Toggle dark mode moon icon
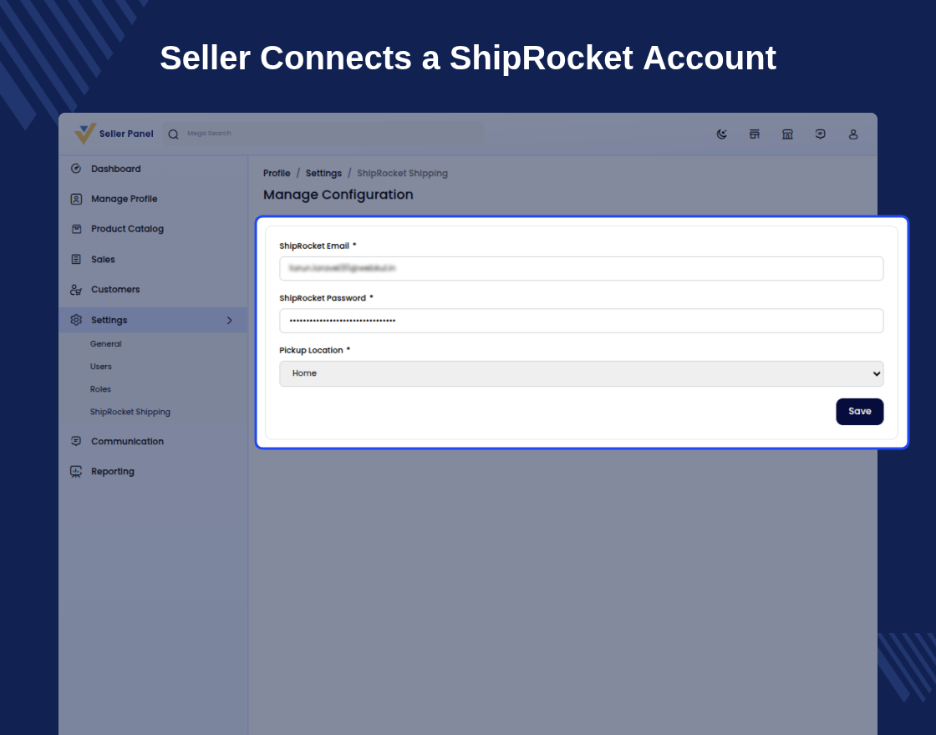Screen dimensions: 936x735 tap(722, 134)
